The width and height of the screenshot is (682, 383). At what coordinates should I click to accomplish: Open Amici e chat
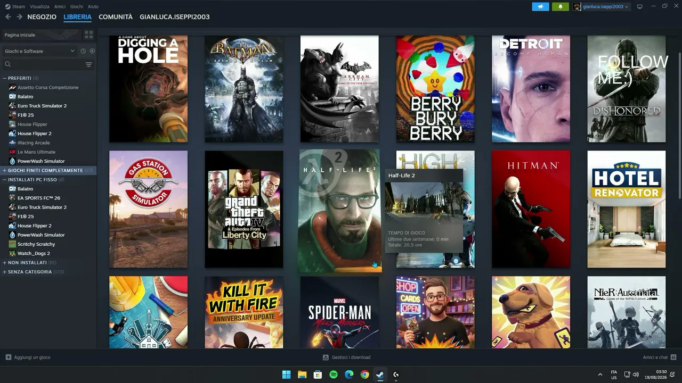(655, 357)
